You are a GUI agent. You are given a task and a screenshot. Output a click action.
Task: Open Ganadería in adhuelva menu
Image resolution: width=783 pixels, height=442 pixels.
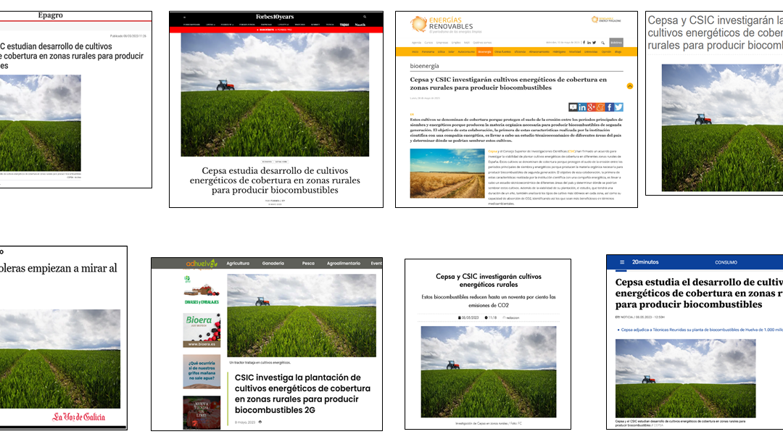[x=273, y=264]
